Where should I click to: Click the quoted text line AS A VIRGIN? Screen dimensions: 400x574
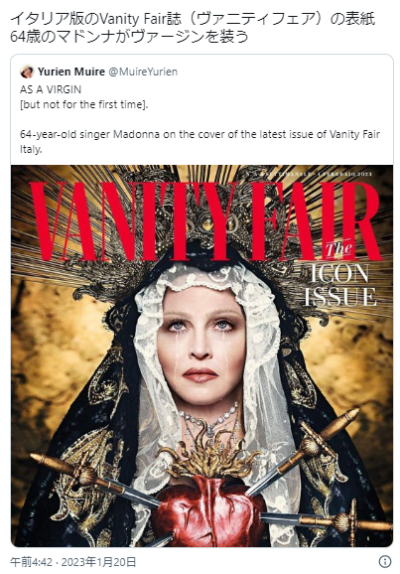click(x=51, y=89)
